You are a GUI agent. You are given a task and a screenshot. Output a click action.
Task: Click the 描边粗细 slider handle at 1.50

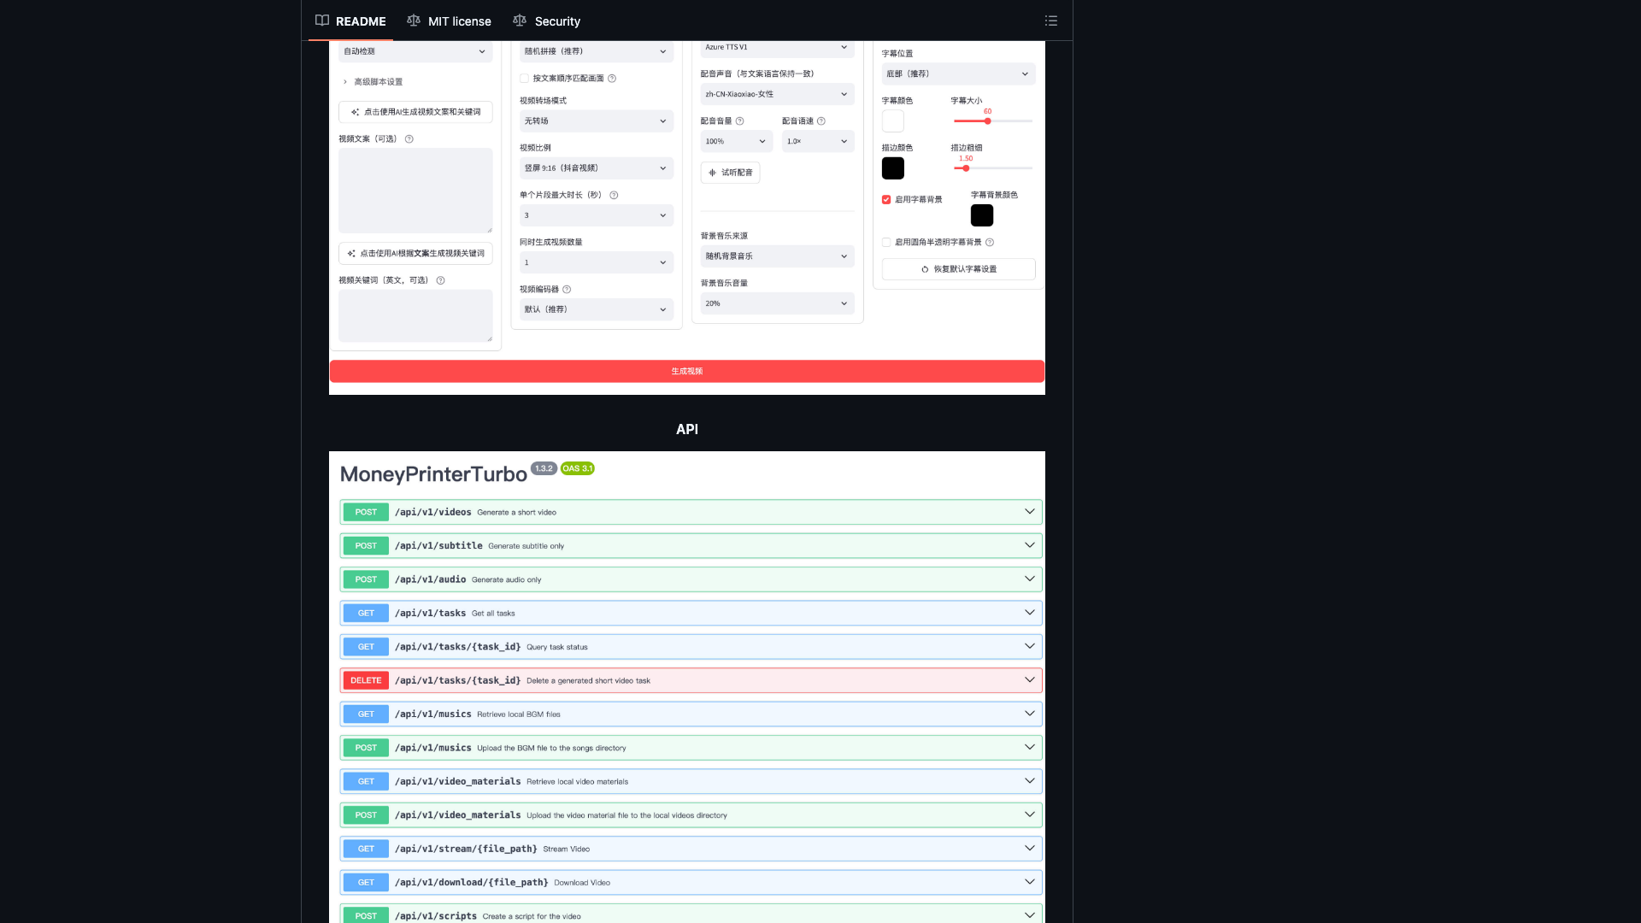pyautogui.click(x=966, y=168)
